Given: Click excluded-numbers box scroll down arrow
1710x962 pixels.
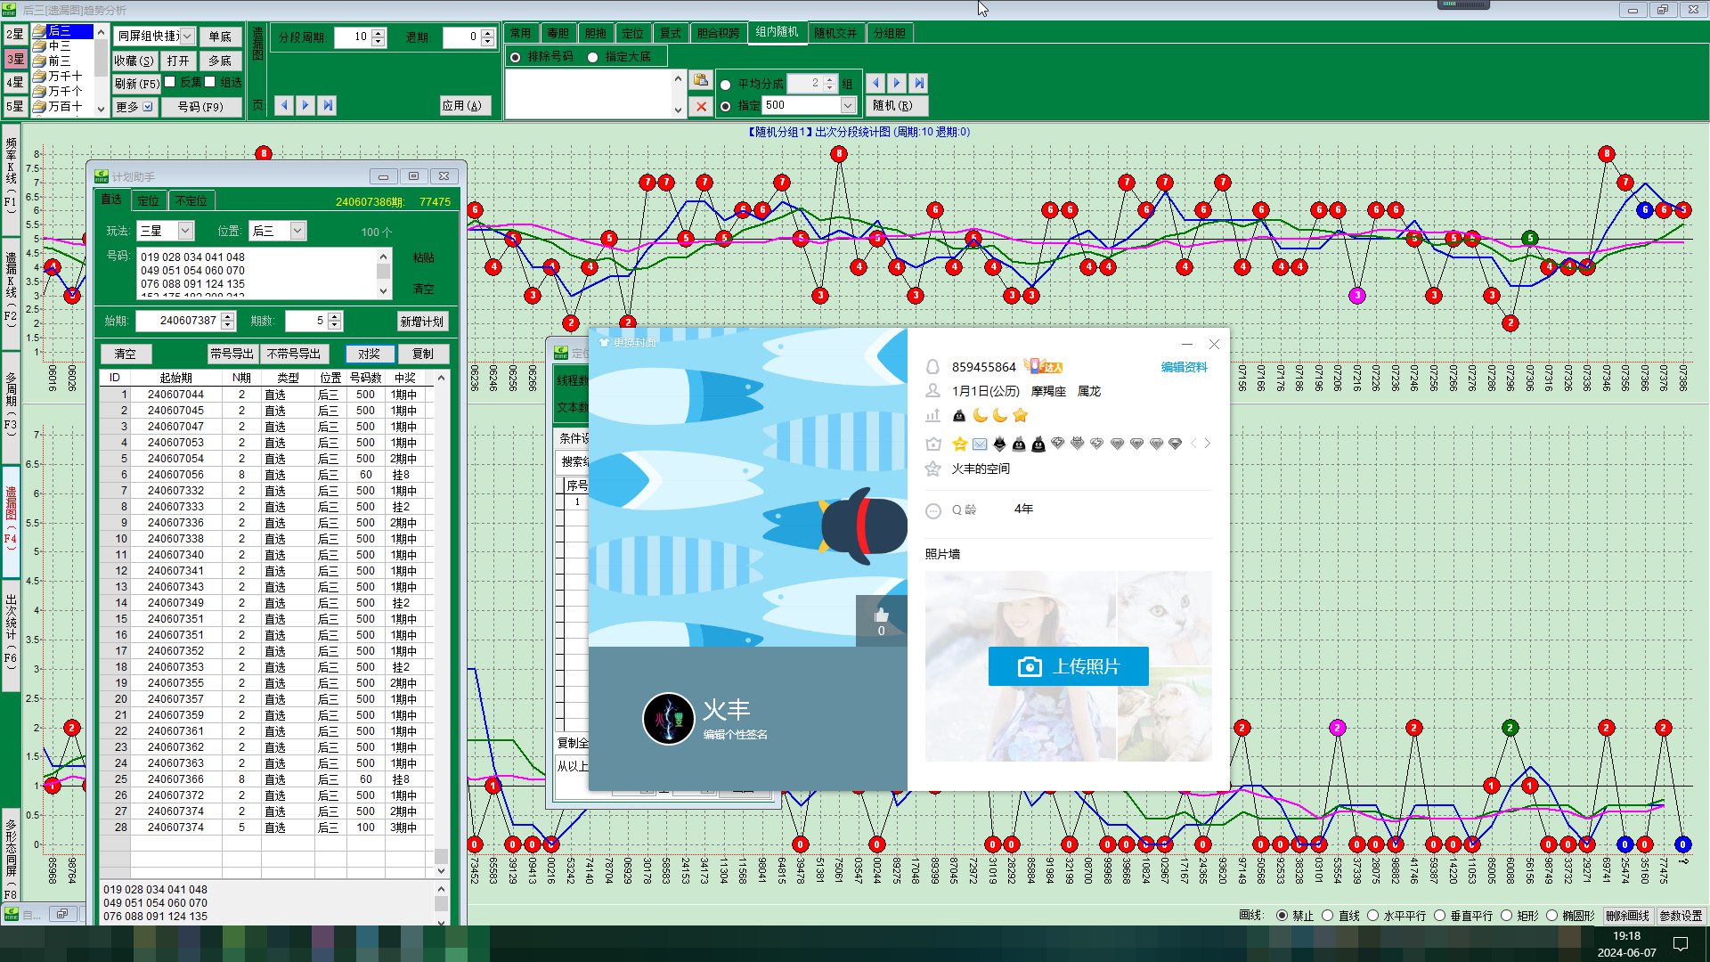Looking at the screenshot, I should tap(678, 110).
